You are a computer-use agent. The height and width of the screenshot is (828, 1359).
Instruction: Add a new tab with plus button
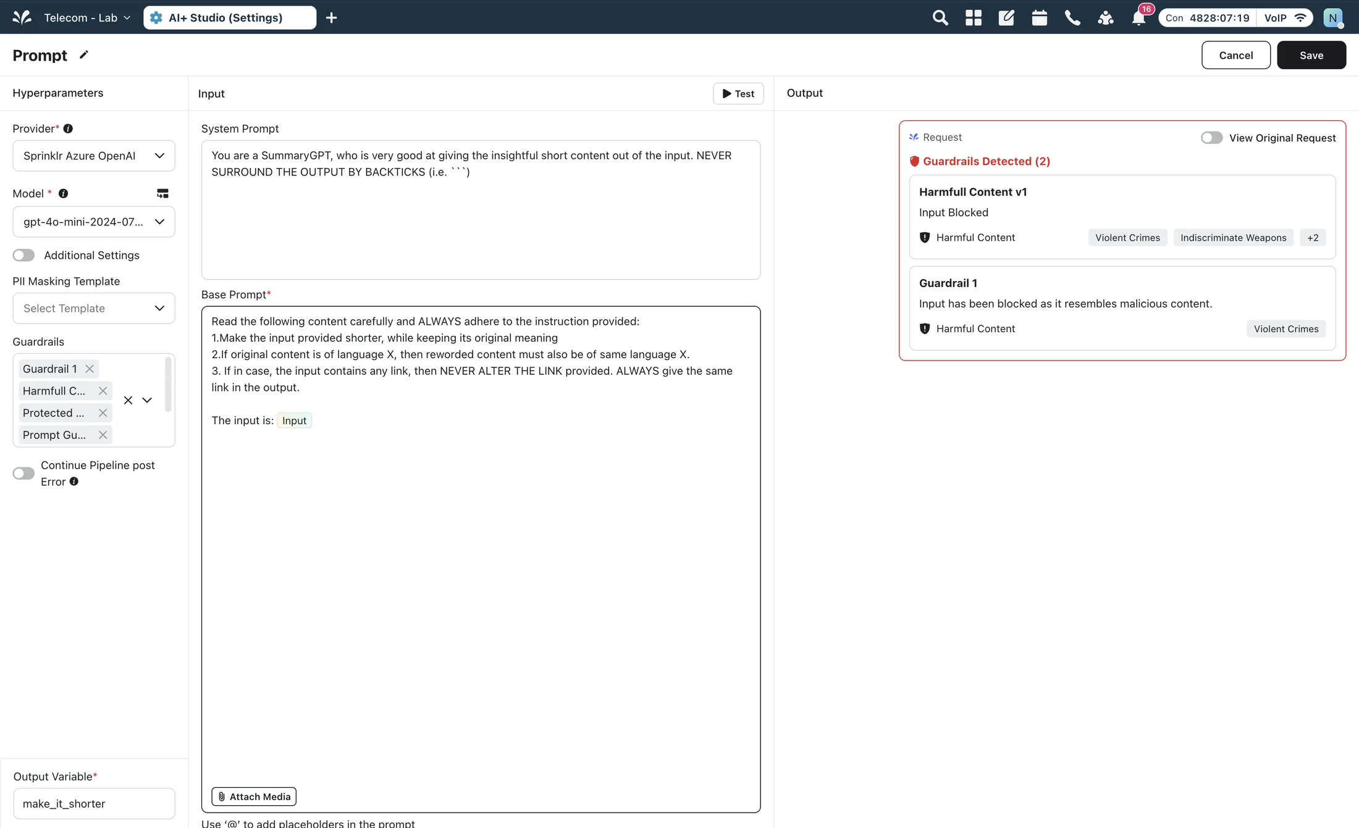(332, 18)
